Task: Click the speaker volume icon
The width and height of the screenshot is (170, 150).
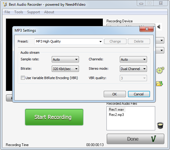Action: (159, 27)
